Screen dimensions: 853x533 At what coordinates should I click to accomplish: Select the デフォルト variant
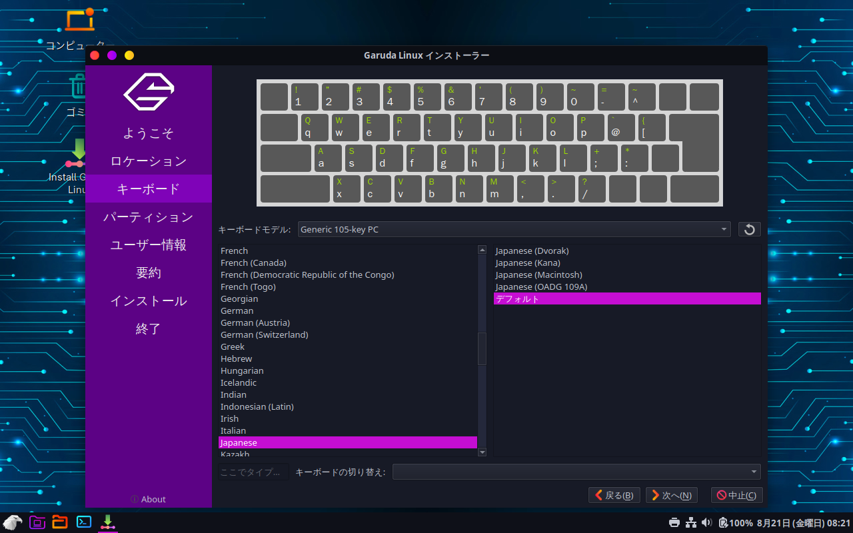627,298
